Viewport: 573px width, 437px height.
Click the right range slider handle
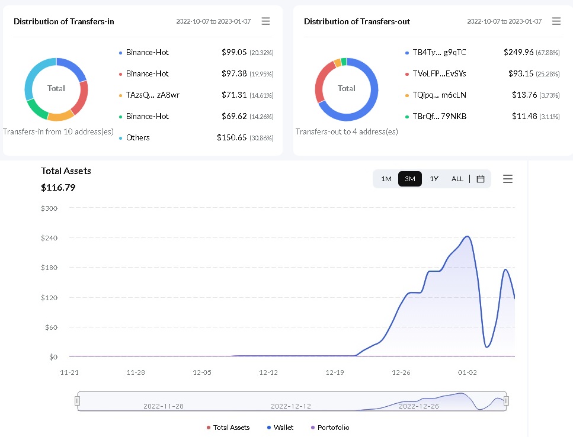tap(506, 401)
